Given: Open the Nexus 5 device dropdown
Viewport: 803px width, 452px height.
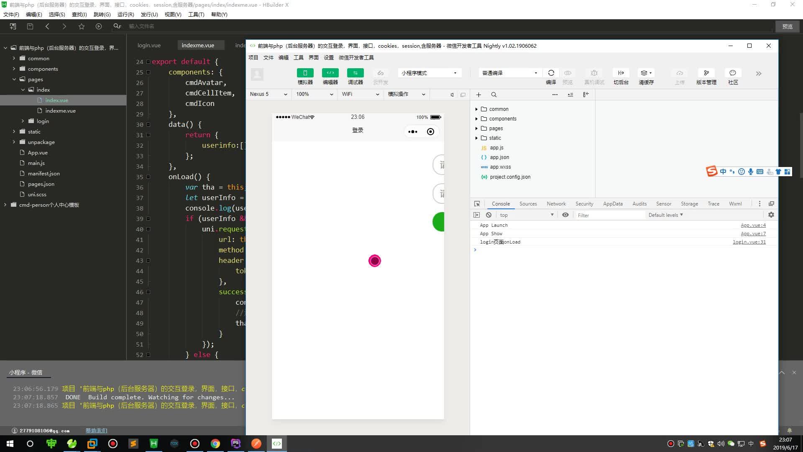Looking at the screenshot, I should pyautogui.click(x=268, y=94).
